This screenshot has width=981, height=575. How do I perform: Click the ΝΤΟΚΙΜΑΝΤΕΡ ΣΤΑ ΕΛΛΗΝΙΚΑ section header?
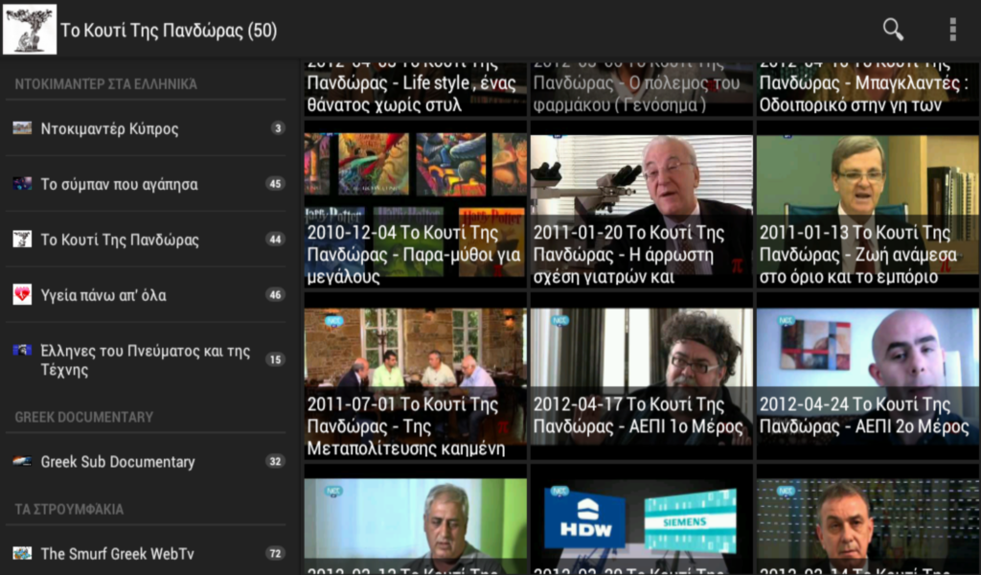[x=105, y=83]
